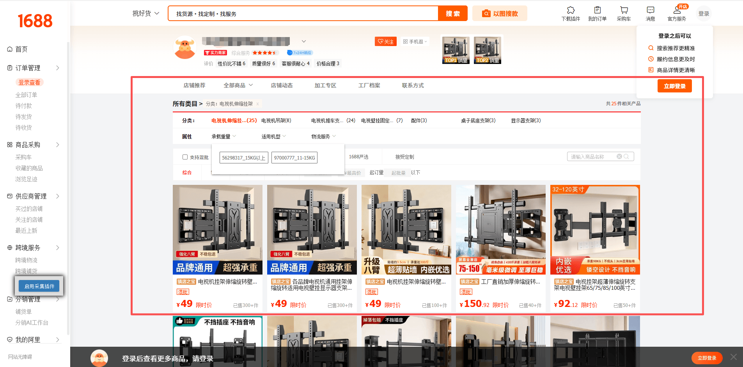
Task: Click the magnifier icon in product name search
Action: [x=626, y=157]
